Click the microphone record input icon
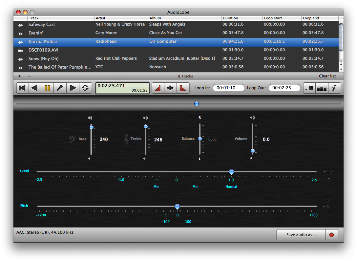357x261 pixels. click(60, 88)
